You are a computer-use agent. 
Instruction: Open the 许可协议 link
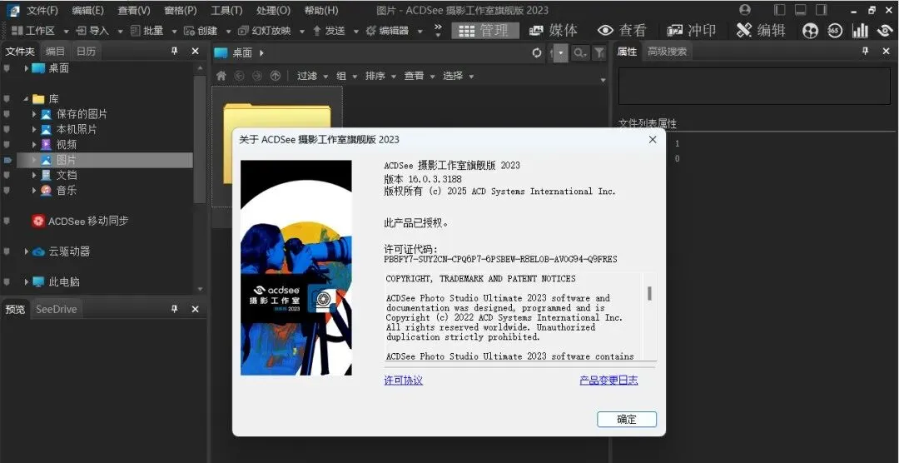tap(404, 381)
